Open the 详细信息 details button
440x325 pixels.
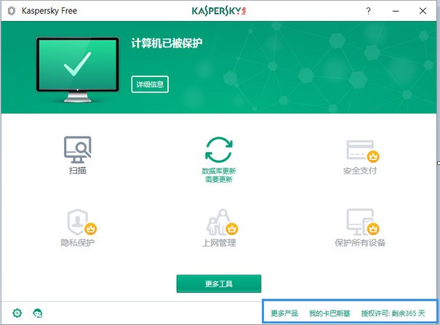(x=150, y=84)
